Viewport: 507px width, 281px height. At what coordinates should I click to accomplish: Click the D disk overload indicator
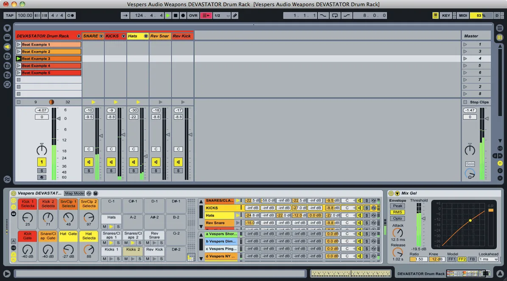pos(497,16)
